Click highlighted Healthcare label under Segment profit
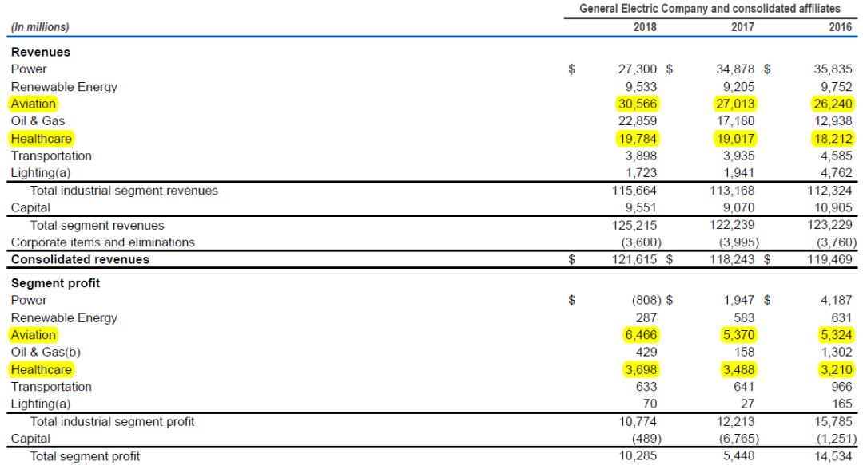Viewport: 863px width, 465px height. [x=42, y=369]
